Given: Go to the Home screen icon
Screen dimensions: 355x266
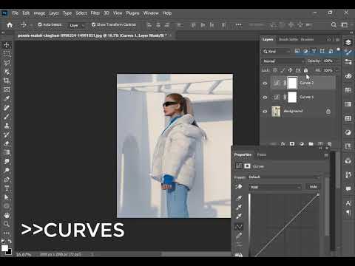Looking at the screenshot, I should click(10, 25).
